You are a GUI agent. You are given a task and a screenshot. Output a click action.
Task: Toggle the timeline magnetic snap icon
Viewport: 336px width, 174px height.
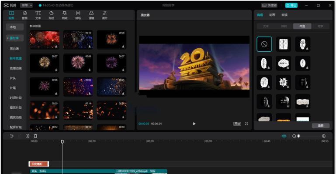[x=284, y=136]
